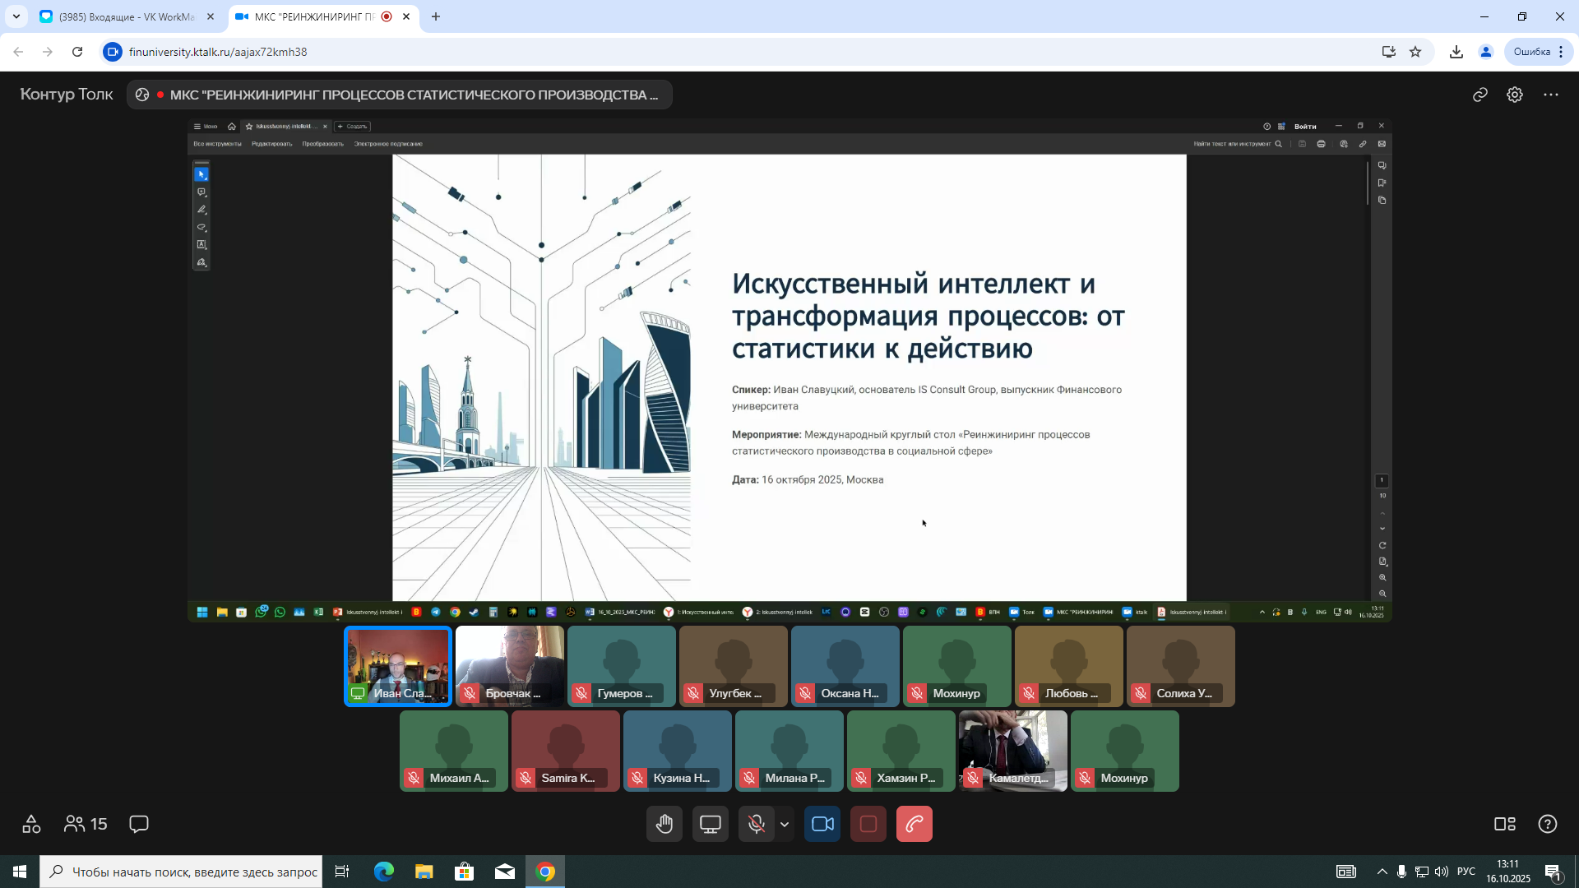Hang up with the red phone button
The height and width of the screenshot is (888, 1579).
pyautogui.click(x=914, y=824)
